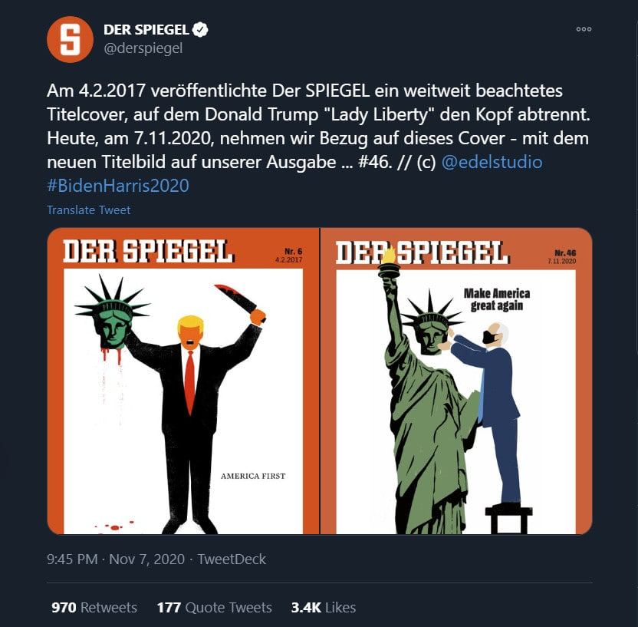
Task: Click the TweetDeck source label
Action: 232,559
